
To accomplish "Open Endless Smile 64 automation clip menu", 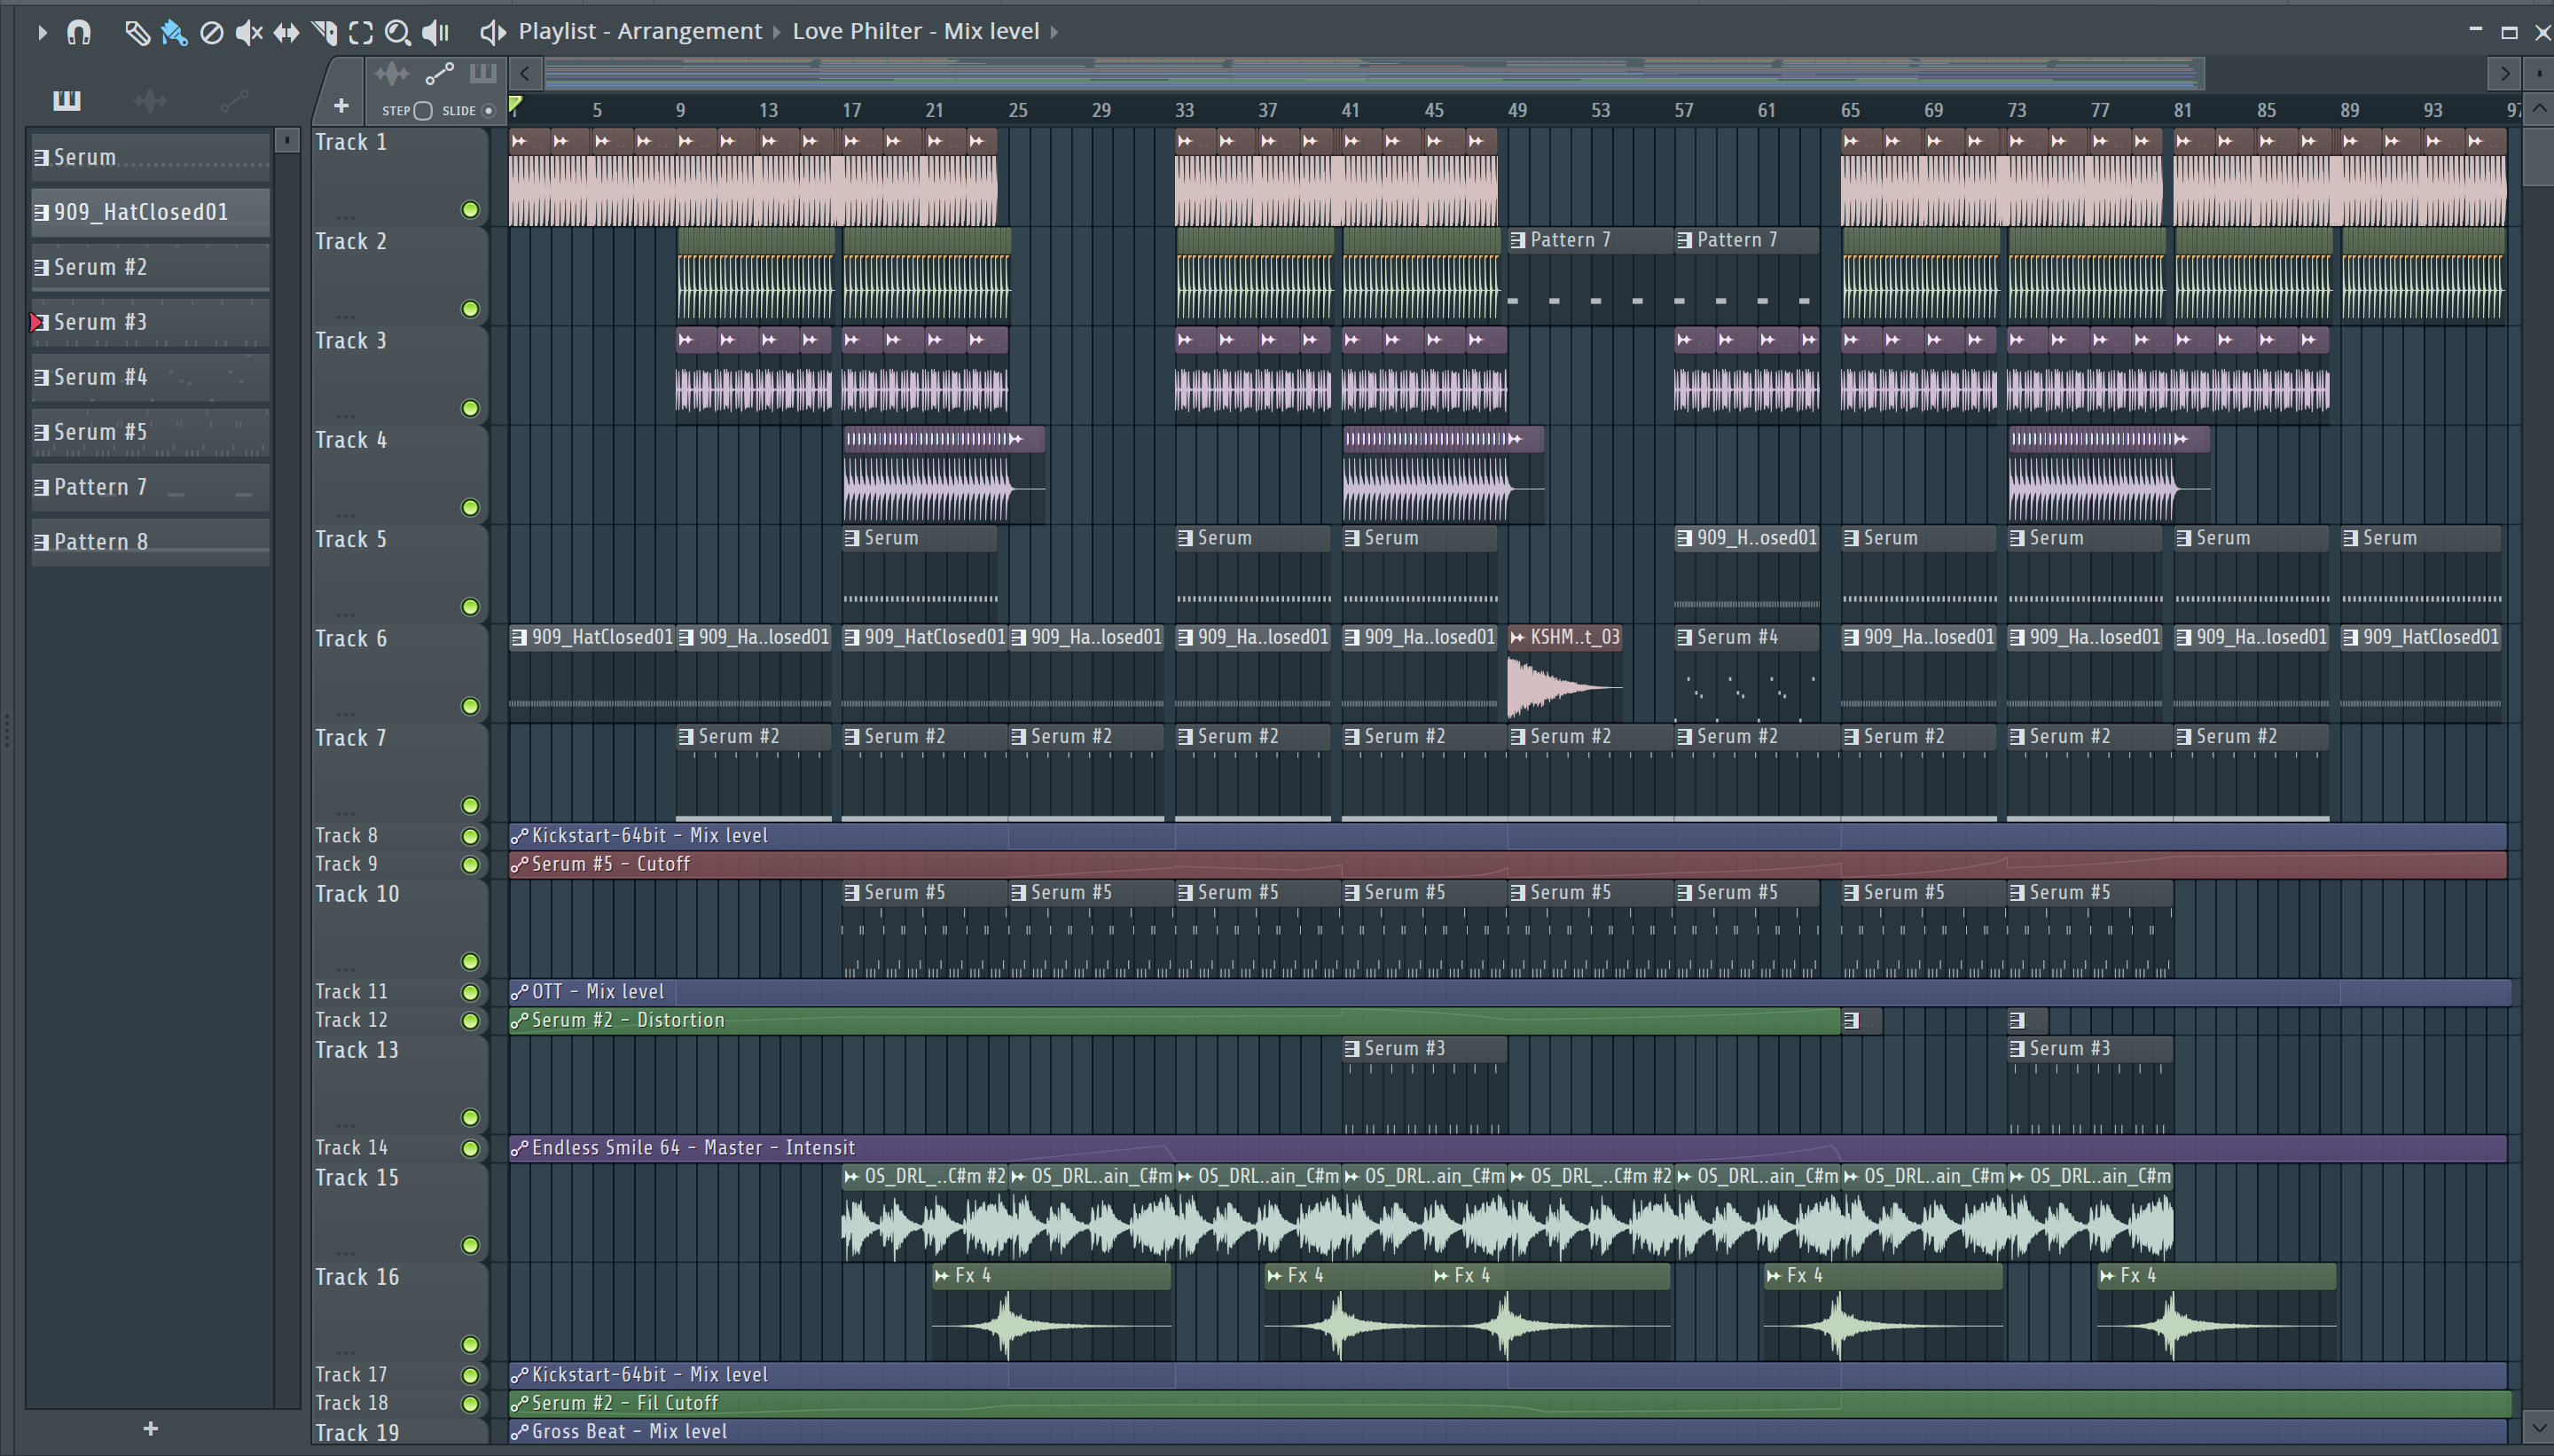I will (519, 1148).
